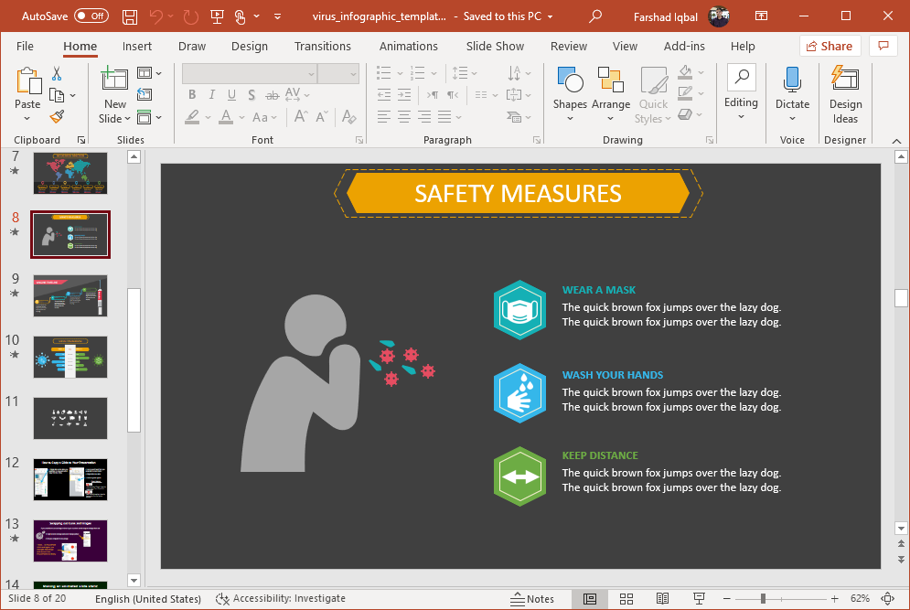Expand the font name combo box

(311, 74)
